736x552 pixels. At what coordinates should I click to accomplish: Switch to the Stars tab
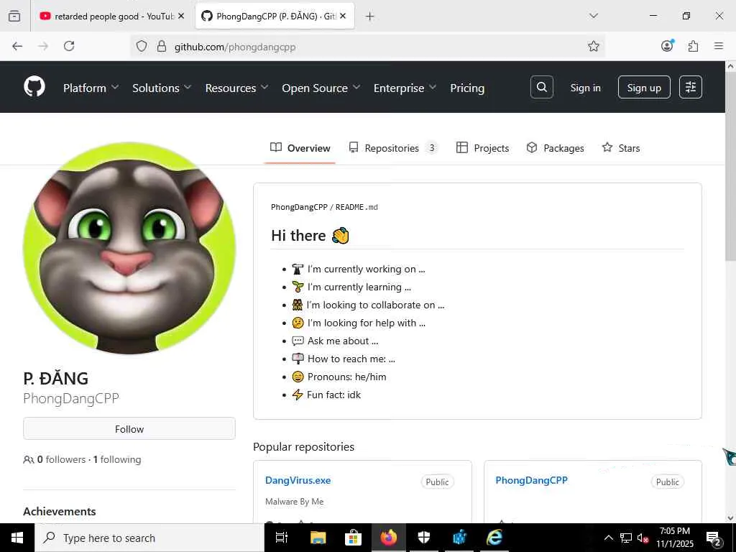tap(621, 148)
